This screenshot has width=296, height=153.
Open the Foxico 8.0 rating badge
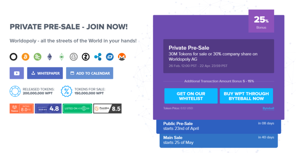coord(22,108)
